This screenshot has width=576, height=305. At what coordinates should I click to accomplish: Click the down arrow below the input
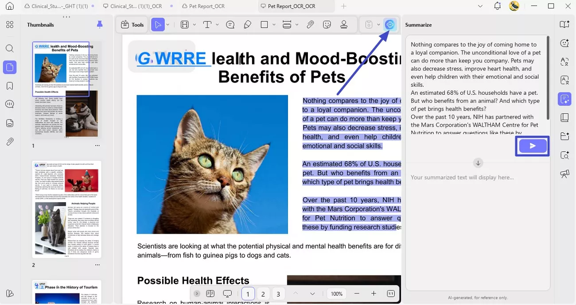478,163
